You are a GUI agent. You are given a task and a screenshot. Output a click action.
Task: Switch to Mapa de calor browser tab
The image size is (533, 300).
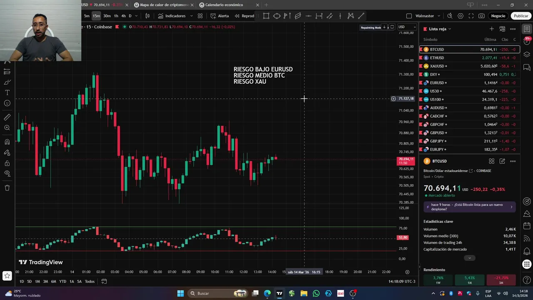click(164, 5)
